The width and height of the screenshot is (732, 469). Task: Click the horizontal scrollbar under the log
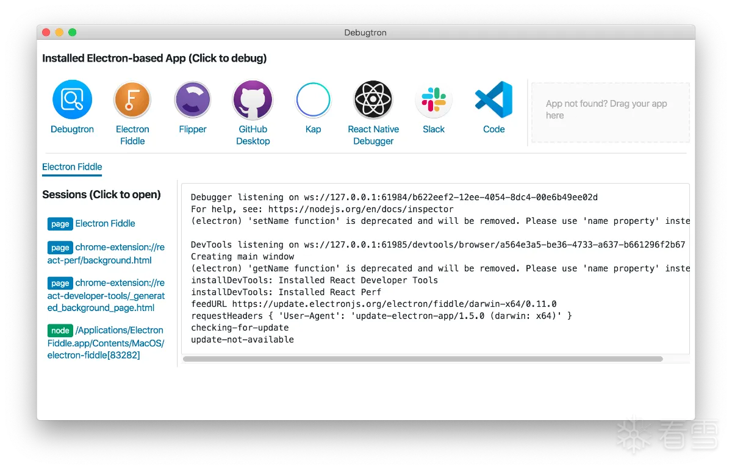click(423, 359)
